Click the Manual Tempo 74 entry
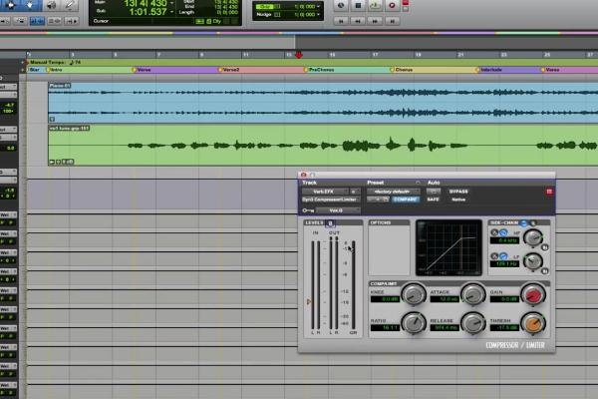This screenshot has height=399, width=598. 54,62
